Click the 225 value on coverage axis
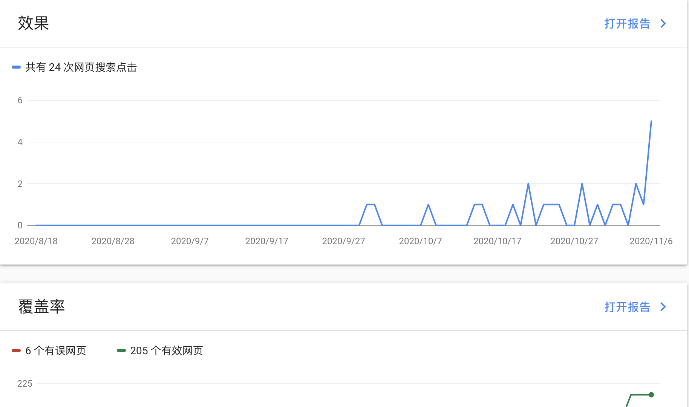Viewport: 689px width, 407px height. 25,384
